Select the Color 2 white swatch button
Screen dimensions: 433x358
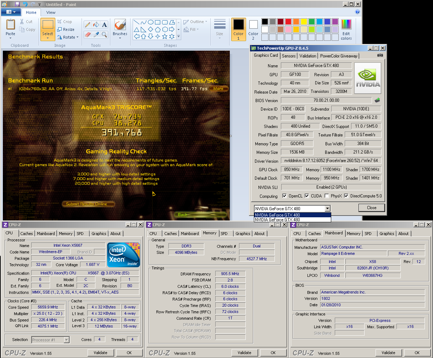pyautogui.click(x=253, y=29)
